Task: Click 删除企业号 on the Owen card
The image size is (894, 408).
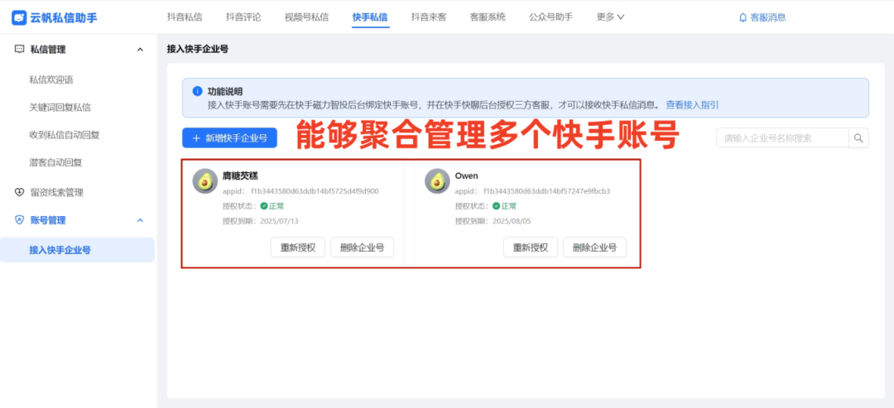Action: [x=594, y=247]
